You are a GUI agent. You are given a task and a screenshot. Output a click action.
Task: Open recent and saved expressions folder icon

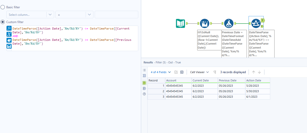point(9,40)
